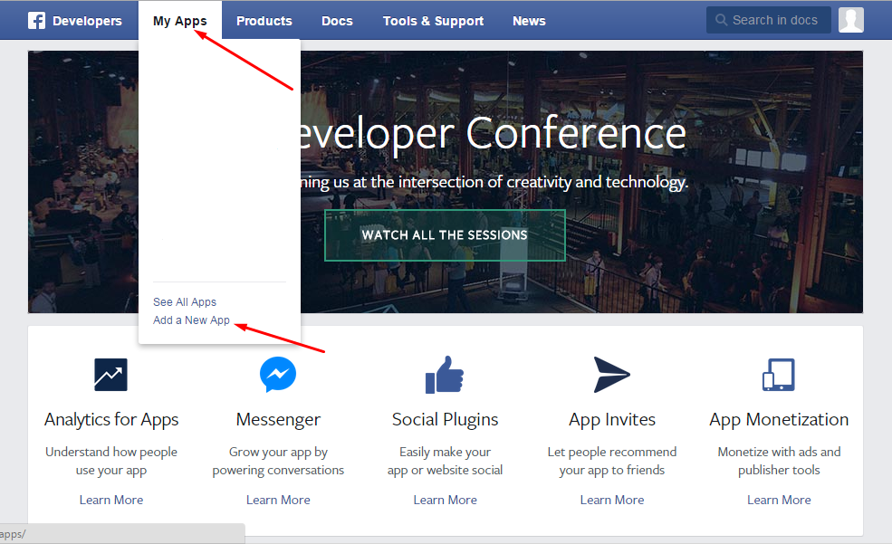
Task: Click the App Invites heading
Action: [x=612, y=419]
